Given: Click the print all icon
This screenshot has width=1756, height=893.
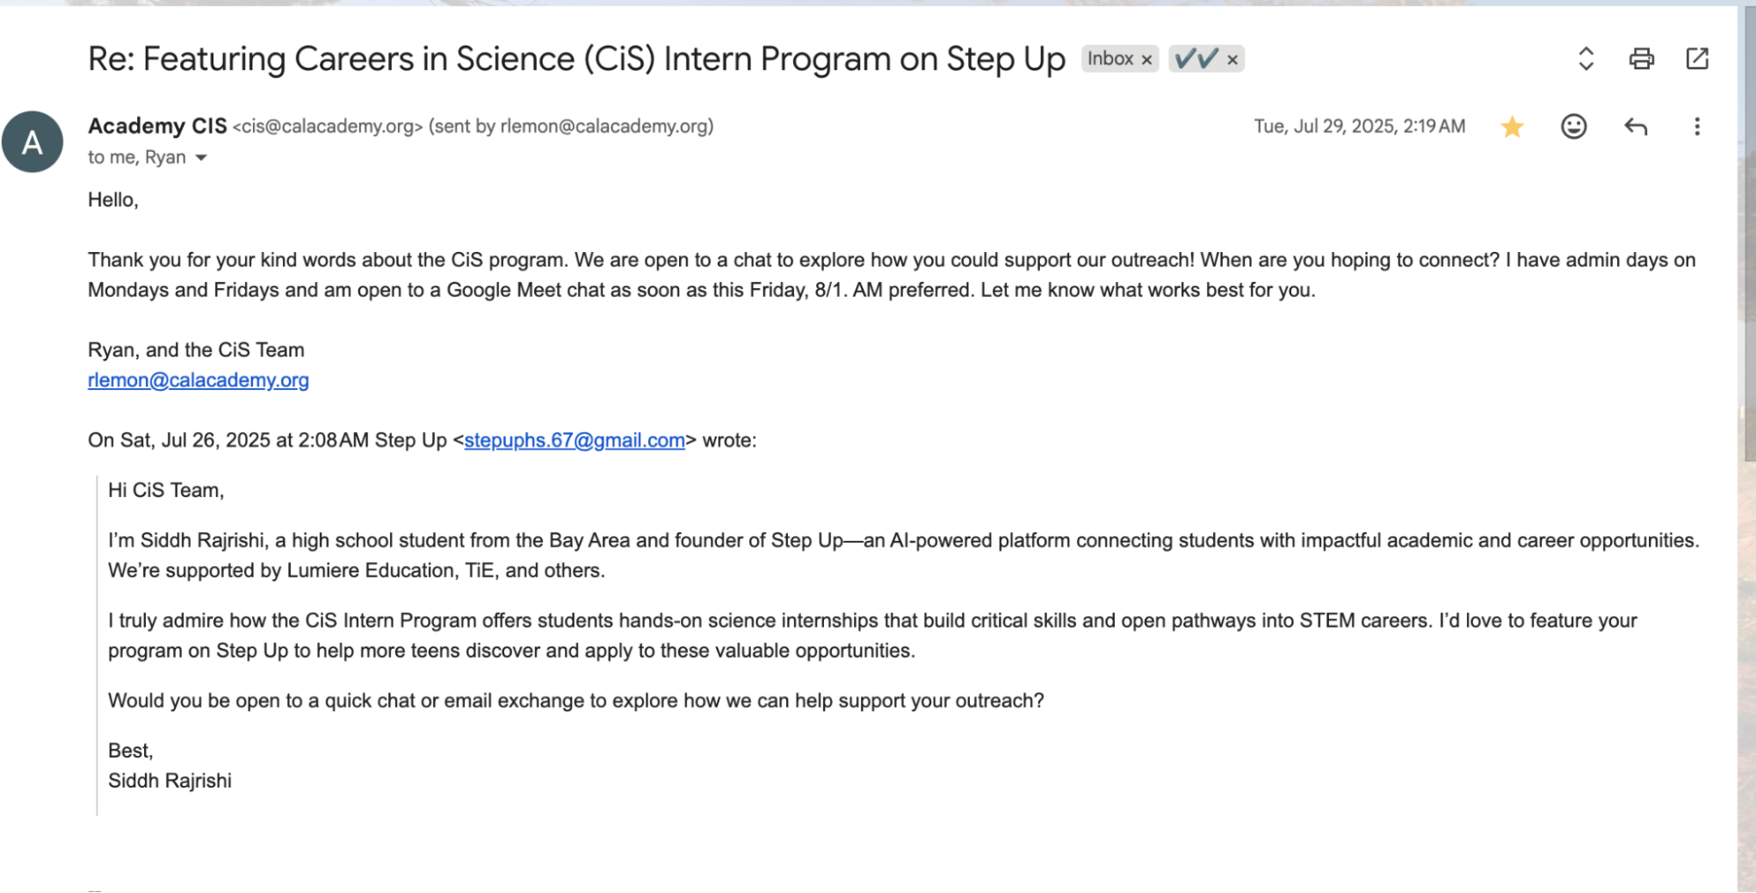Looking at the screenshot, I should point(1641,59).
